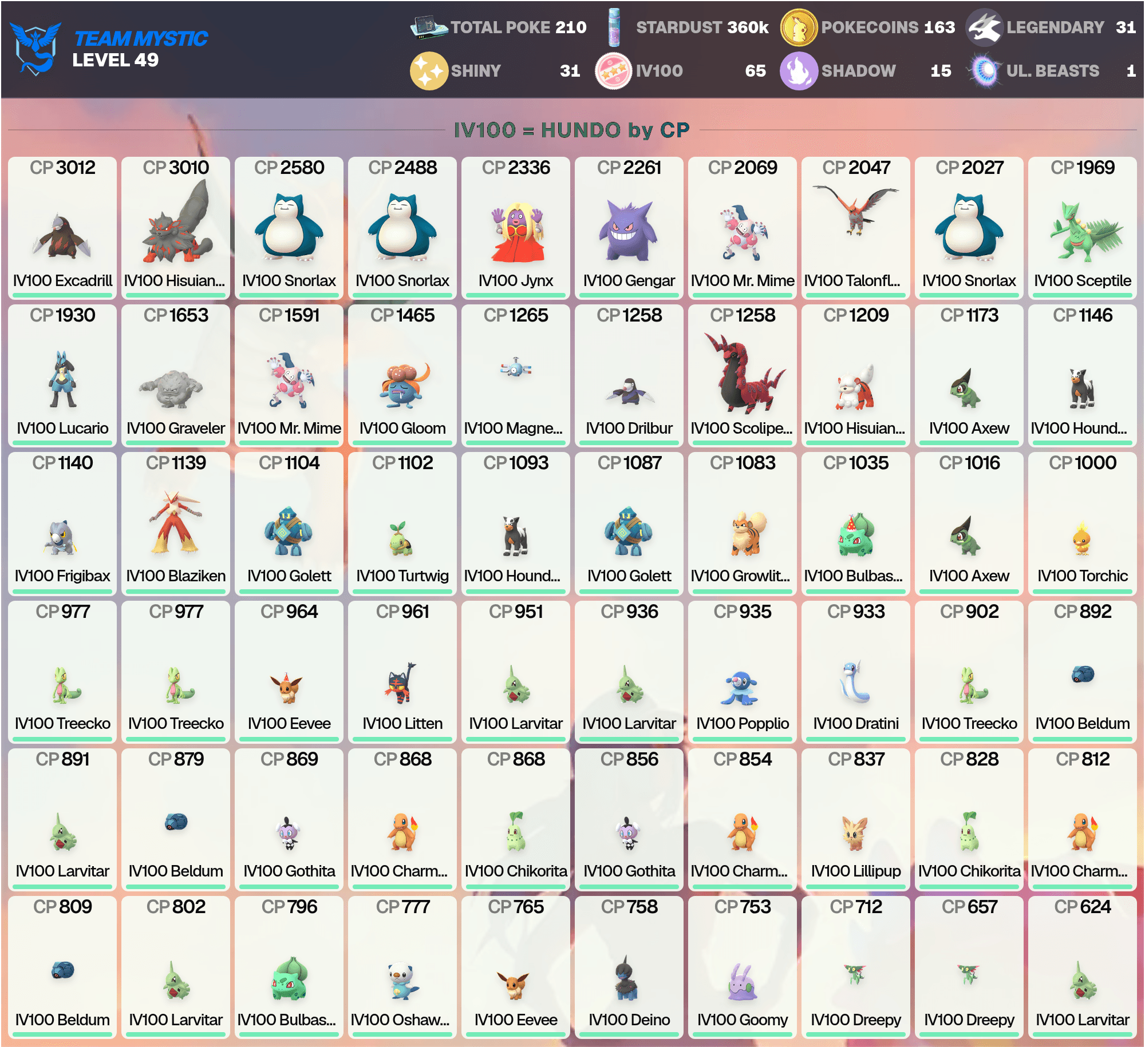This screenshot has height=1047, width=1145.
Task: Select the Litten sprite with CP 961
Action: [x=400, y=683]
